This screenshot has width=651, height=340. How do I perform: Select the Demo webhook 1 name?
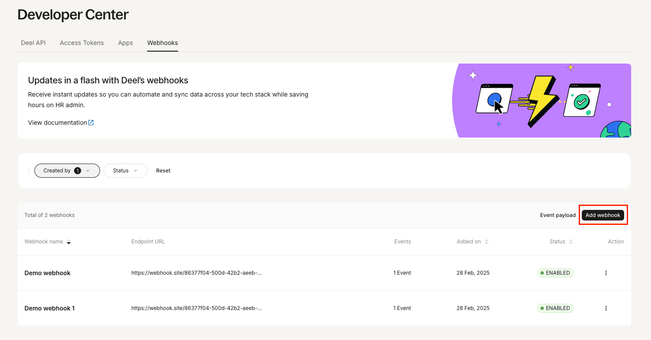click(x=49, y=308)
